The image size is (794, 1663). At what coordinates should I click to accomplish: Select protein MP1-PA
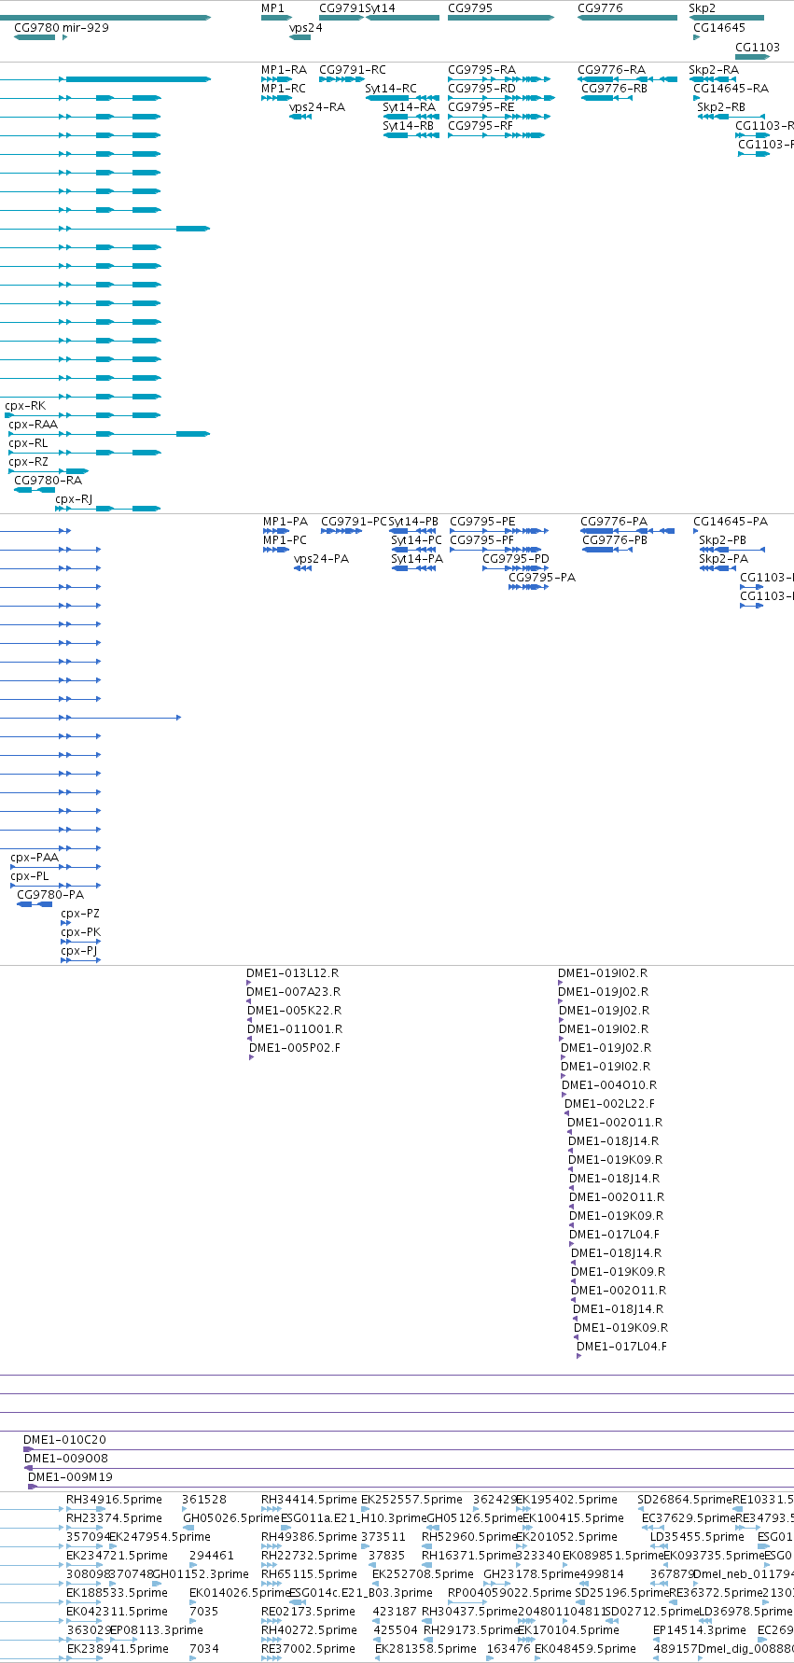point(286,522)
